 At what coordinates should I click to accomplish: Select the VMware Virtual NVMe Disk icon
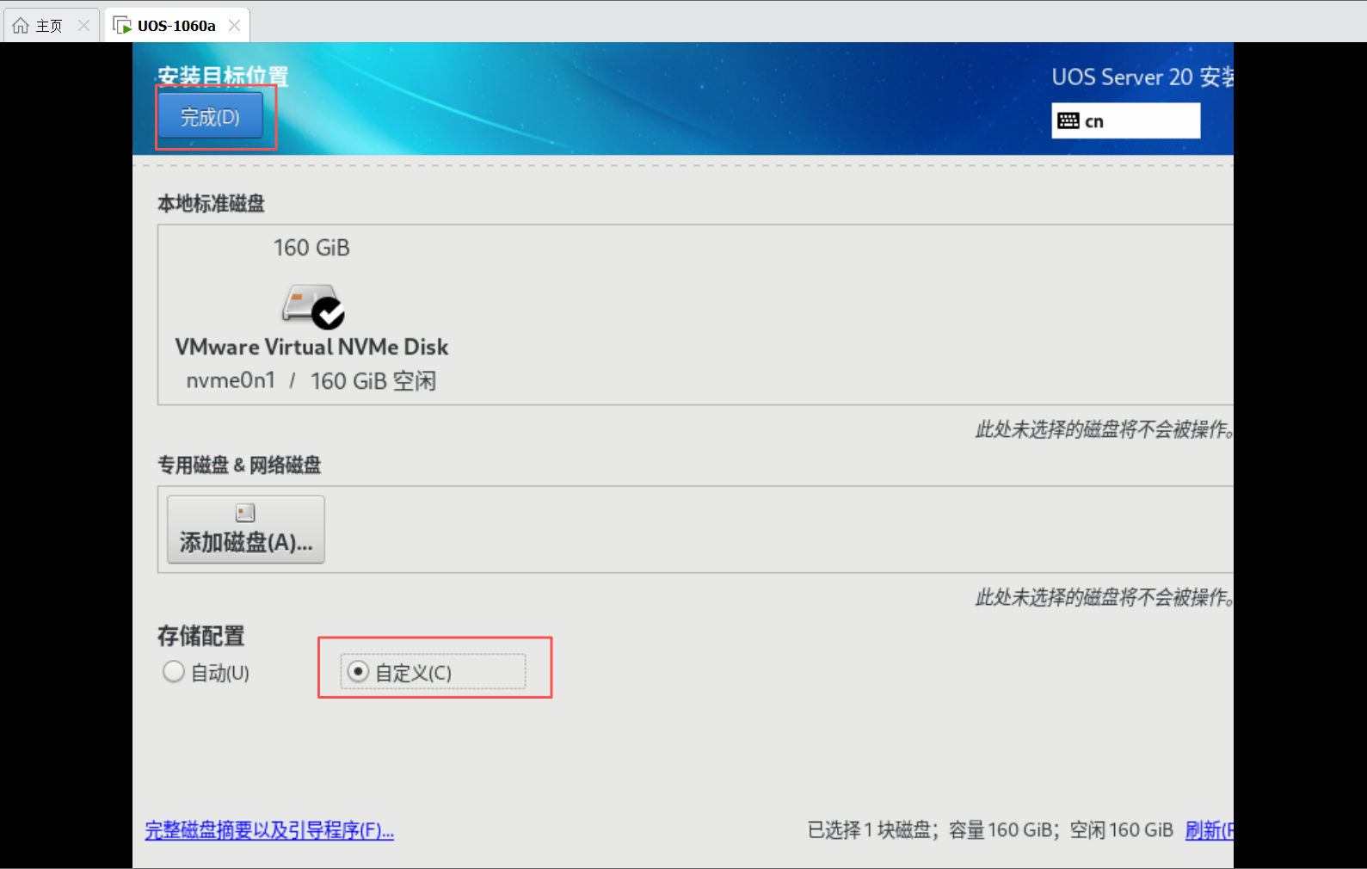pyautogui.click(x=313, y=306)
